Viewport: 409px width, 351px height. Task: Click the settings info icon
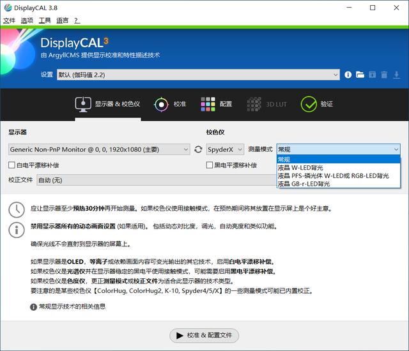point(348,75)
